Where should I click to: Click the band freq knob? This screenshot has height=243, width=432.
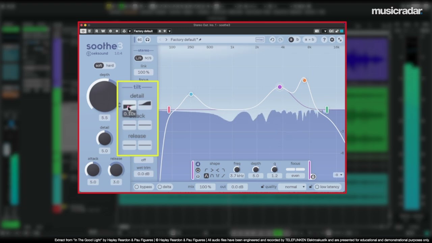click(237, 169)
